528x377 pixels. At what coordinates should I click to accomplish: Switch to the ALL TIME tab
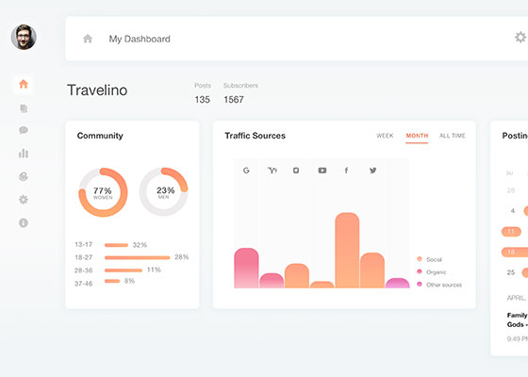(453, 136)
